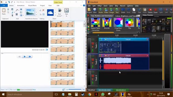Play the Movie Maker preview
Screen dimensions: 173x97
tap(25, 57)
